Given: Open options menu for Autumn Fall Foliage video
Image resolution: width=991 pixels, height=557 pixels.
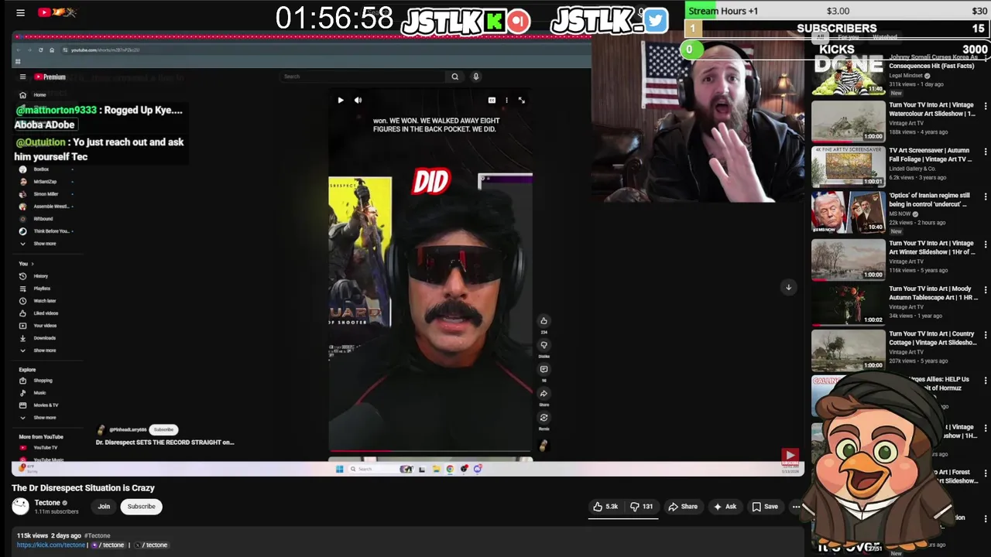Looking at the screenshot, I should click(x=985, y=152).
